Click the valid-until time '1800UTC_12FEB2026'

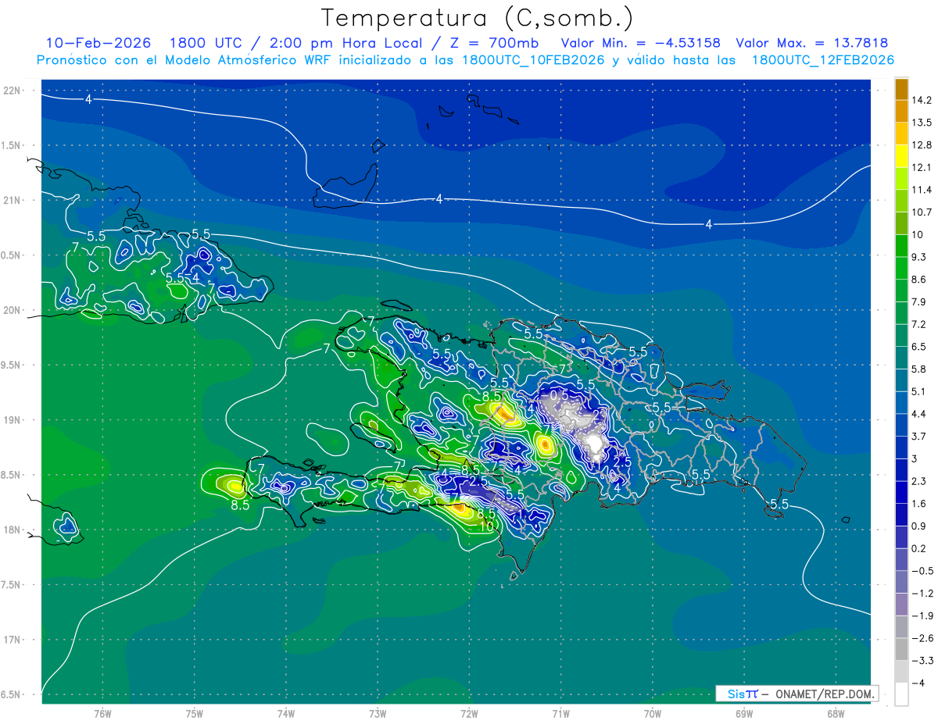822,60
